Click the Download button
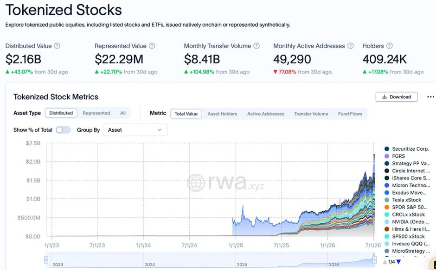Image resolution: width=436 pixels, height=270 pixels. pos(397,97)
